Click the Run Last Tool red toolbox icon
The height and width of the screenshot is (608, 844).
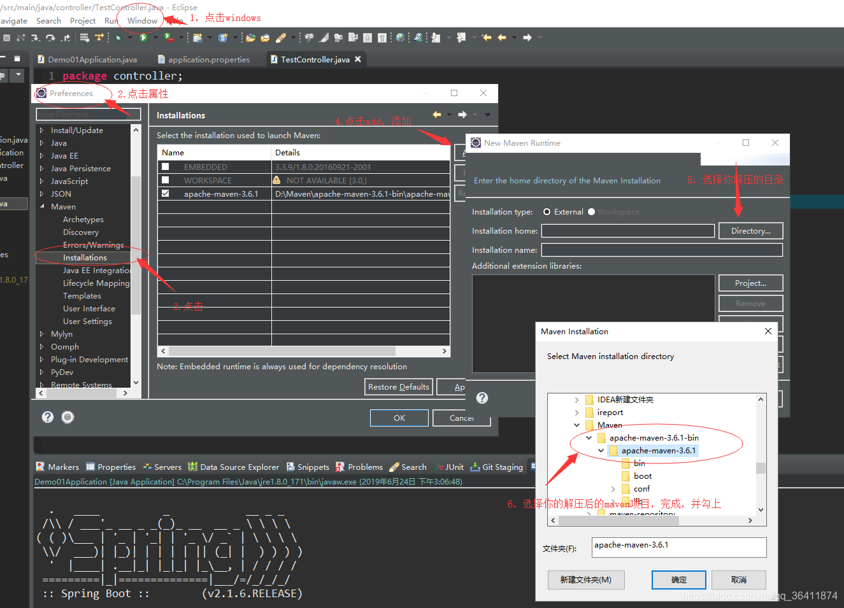pos(169,38)
